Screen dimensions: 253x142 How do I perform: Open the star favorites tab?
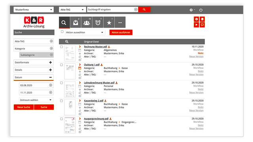109,22
